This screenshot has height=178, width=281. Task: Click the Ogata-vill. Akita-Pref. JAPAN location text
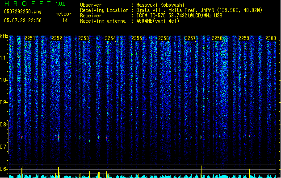199,10
